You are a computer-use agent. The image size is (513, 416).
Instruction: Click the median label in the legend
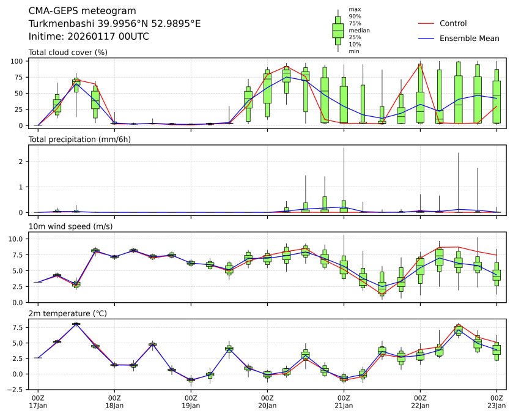[359, 30]
